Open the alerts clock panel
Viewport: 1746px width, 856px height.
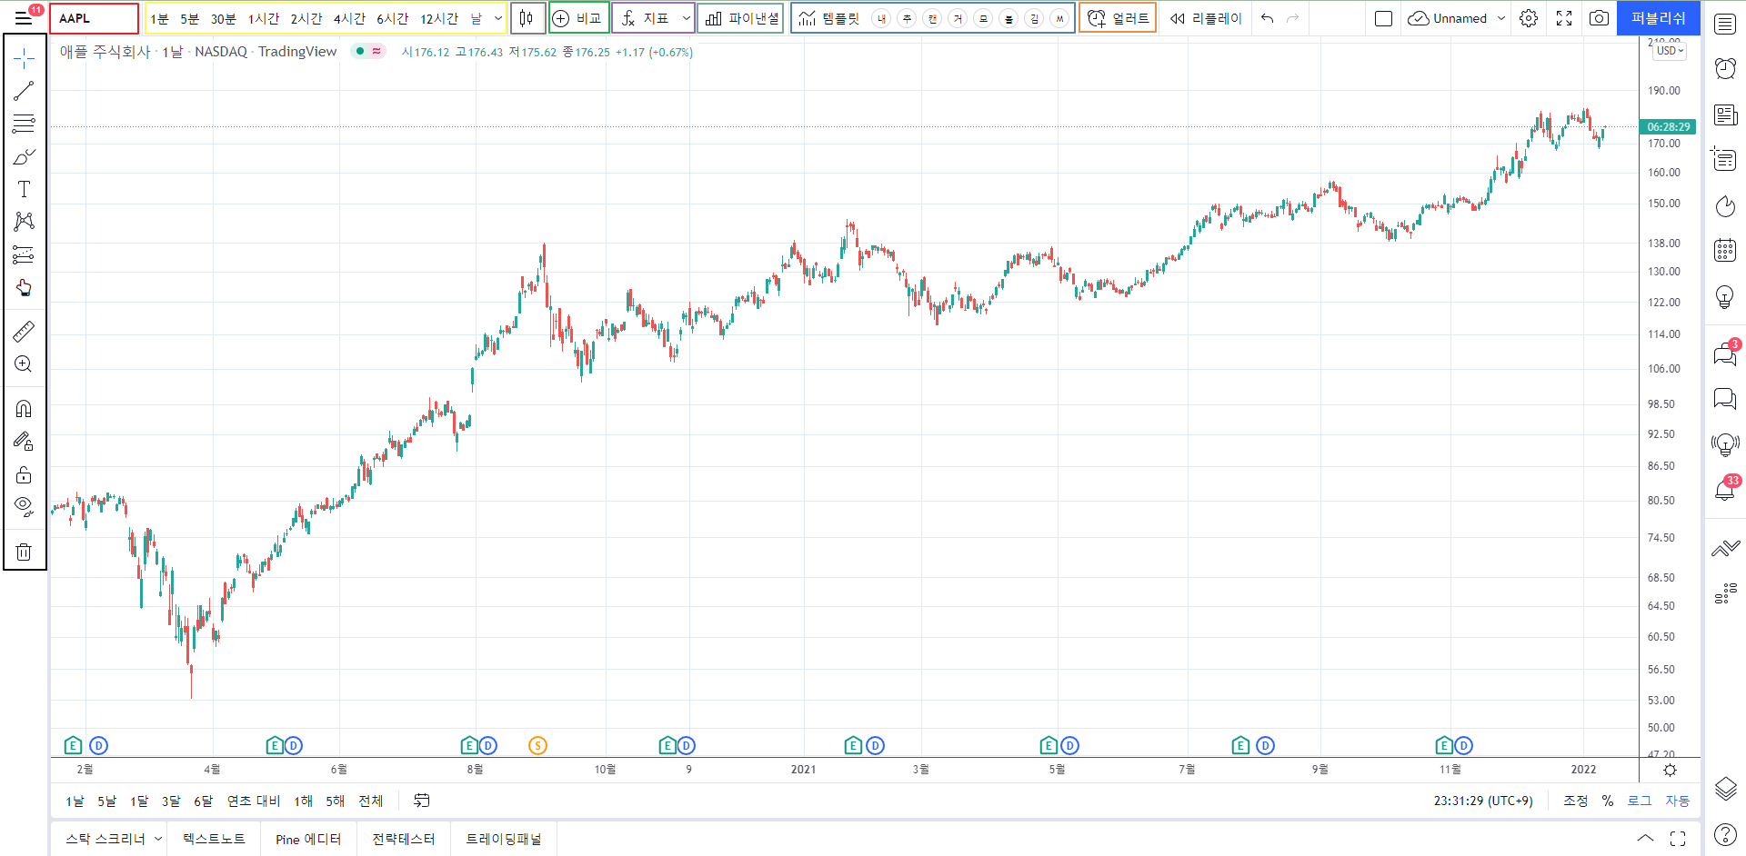coord(1725,69)
